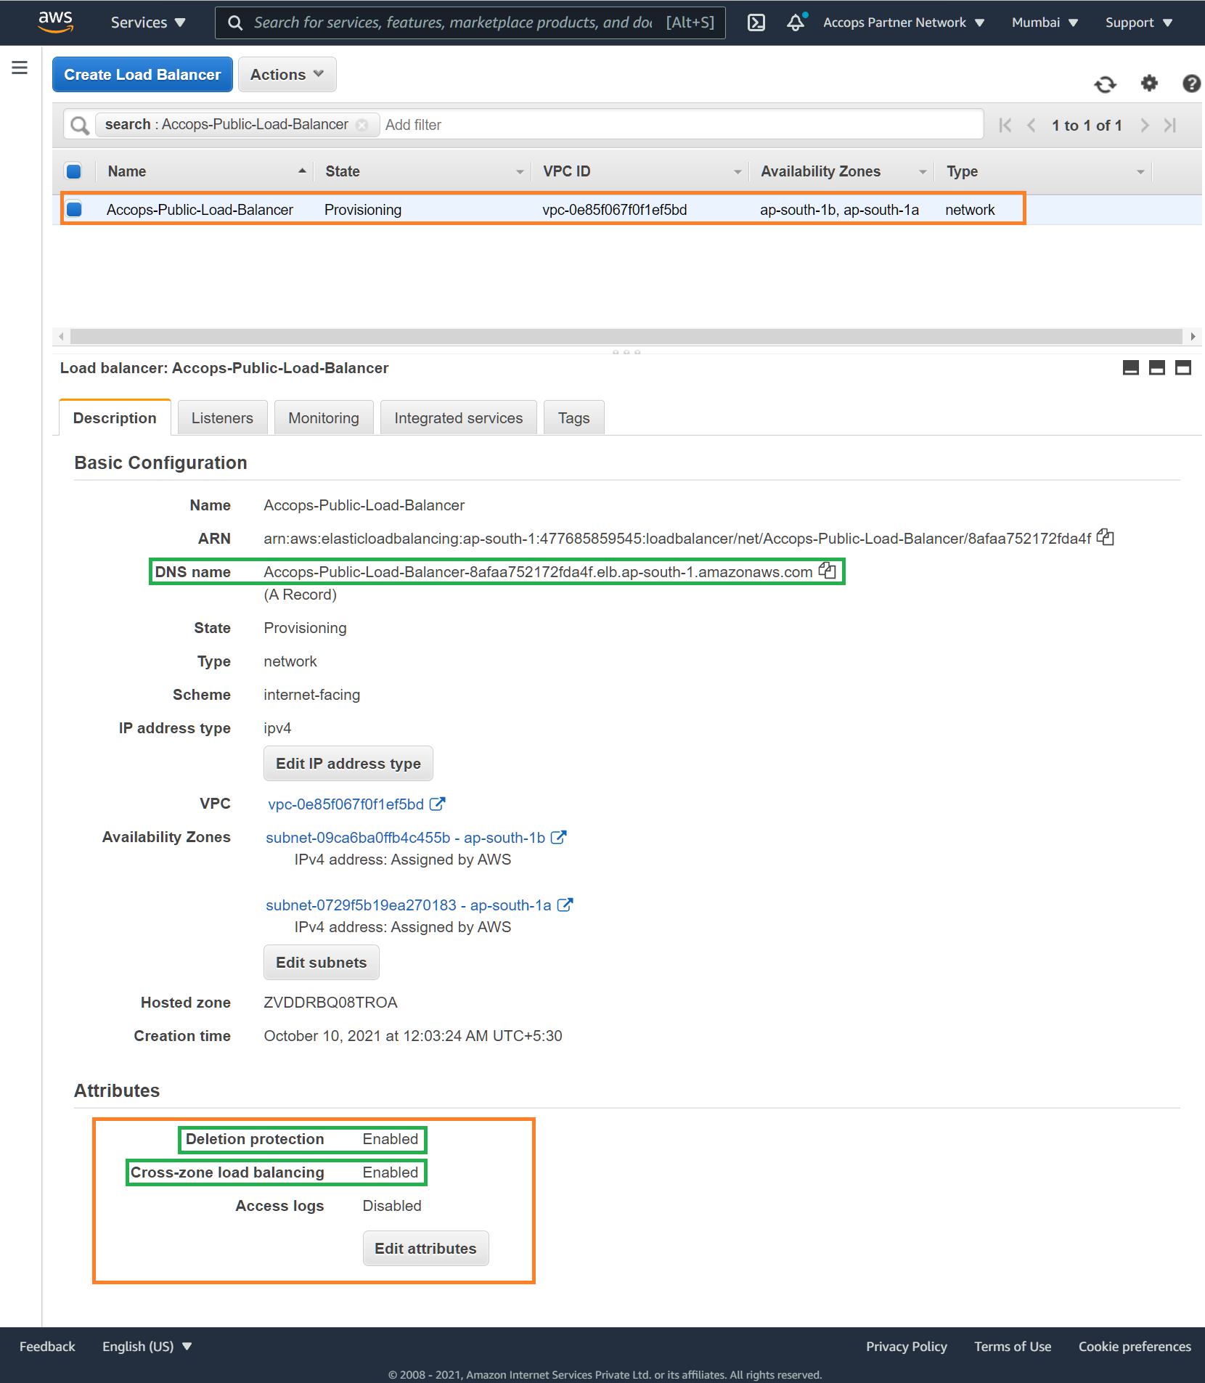The image size is (1205, 1383).
Task: Switch to the Integrated services tab
Action: point(458,417)
